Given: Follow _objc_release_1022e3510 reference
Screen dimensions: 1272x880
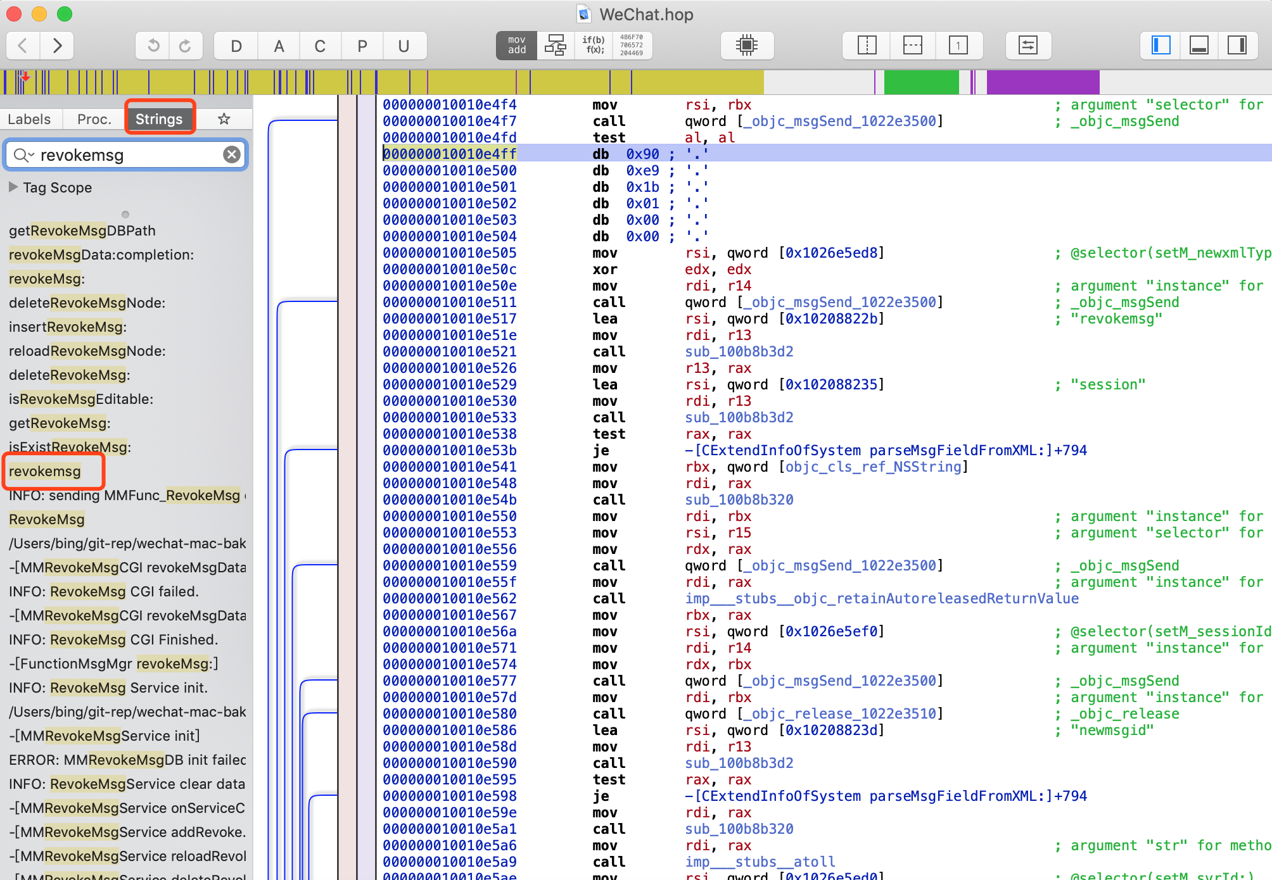Looking at the screenshot, I should 840,713.
